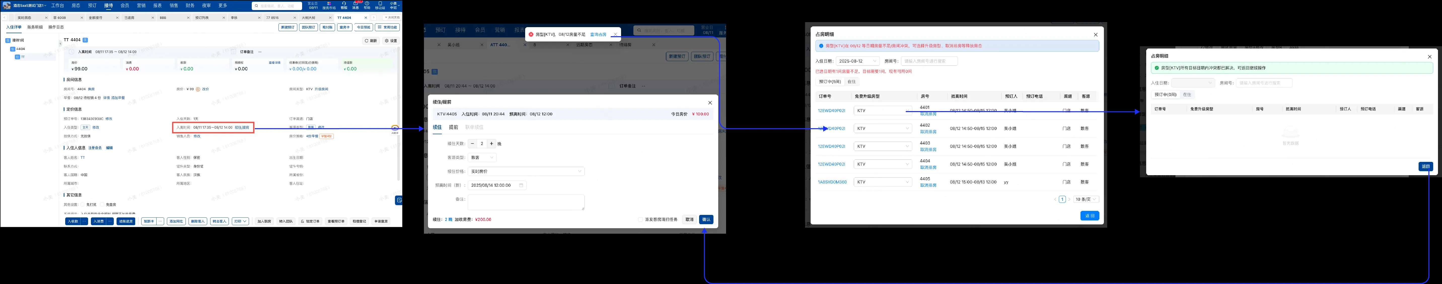The width and height of the screenshot is (1442, 284).
Task: Switch to 在住 tab in conflict 占房明细 dialog
Action: pyautogui.click(x=851, y=82)
